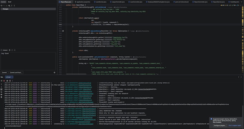Click scroll to end console icon
Image resolution: width=244 pixels, height=129 pixels.
click(x=1, y=92)
